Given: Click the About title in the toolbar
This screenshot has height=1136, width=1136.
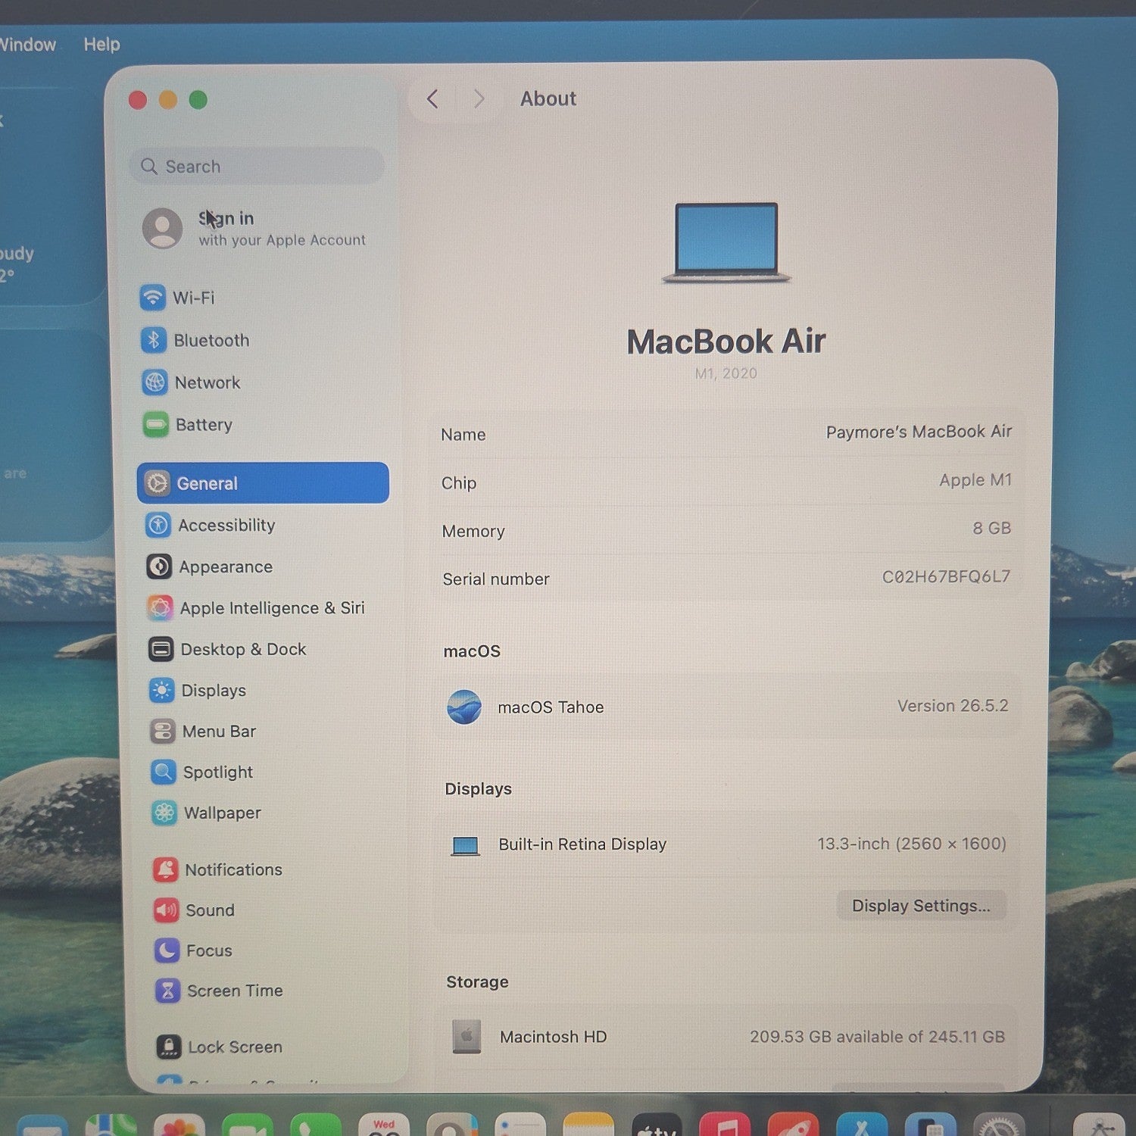Looking at the screenshot, I should pyautogui.click(x=548, y=98).
